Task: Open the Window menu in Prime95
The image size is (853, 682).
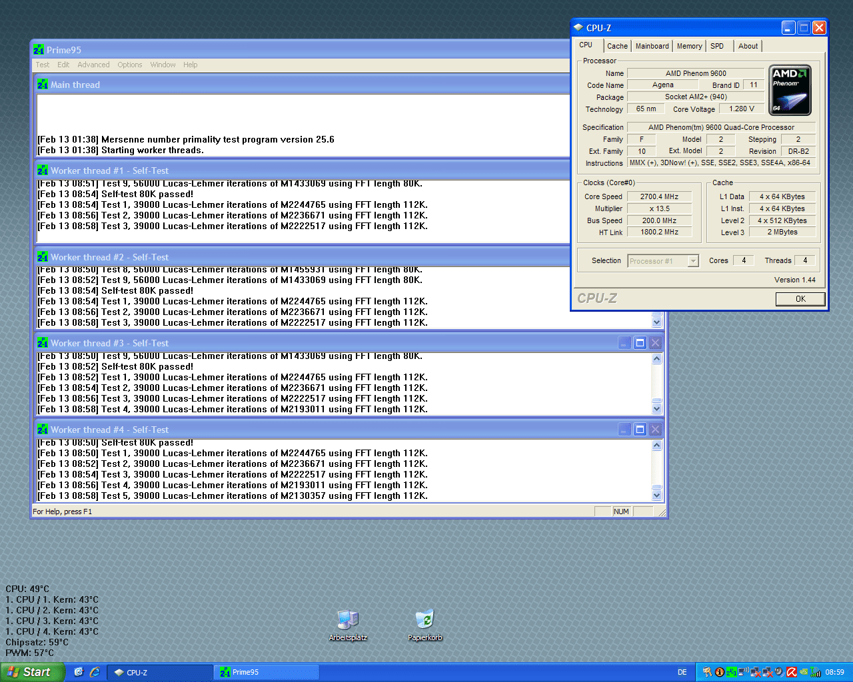Action: click(x=163, y=65)
